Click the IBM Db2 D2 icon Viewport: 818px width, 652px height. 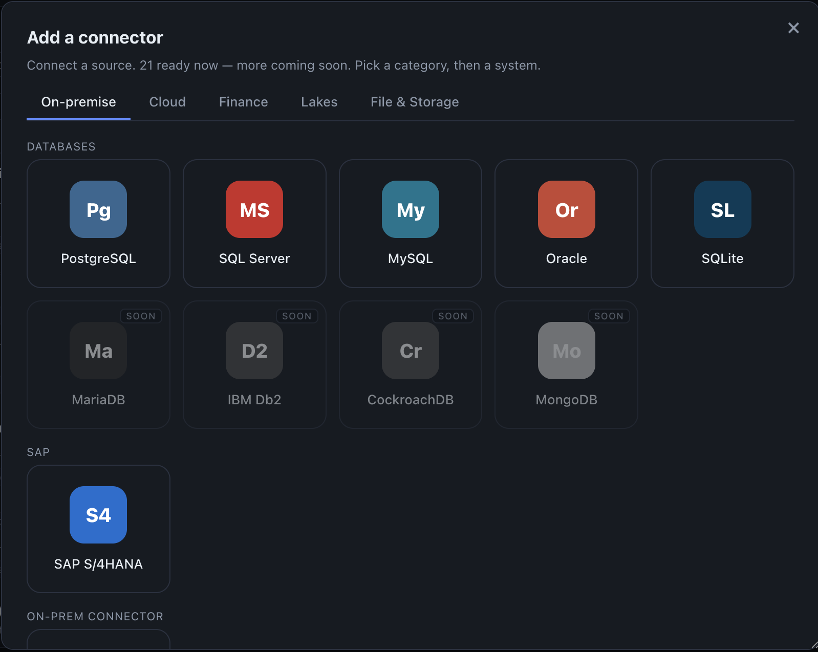coord(254,351)
